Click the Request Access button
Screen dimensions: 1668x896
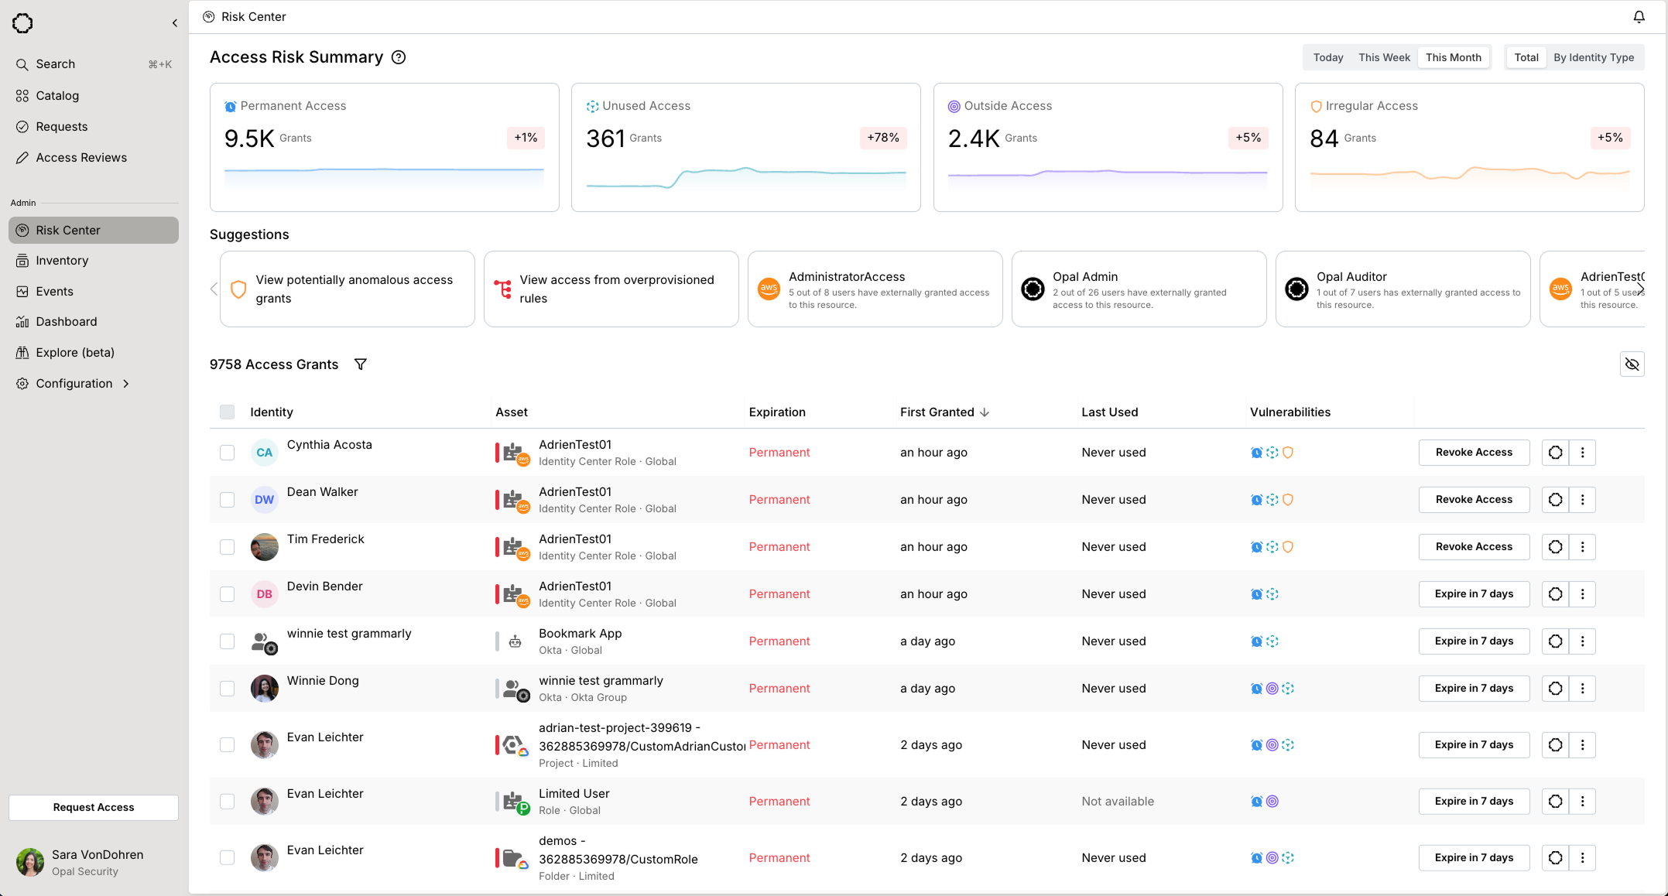tap(94, 807)
